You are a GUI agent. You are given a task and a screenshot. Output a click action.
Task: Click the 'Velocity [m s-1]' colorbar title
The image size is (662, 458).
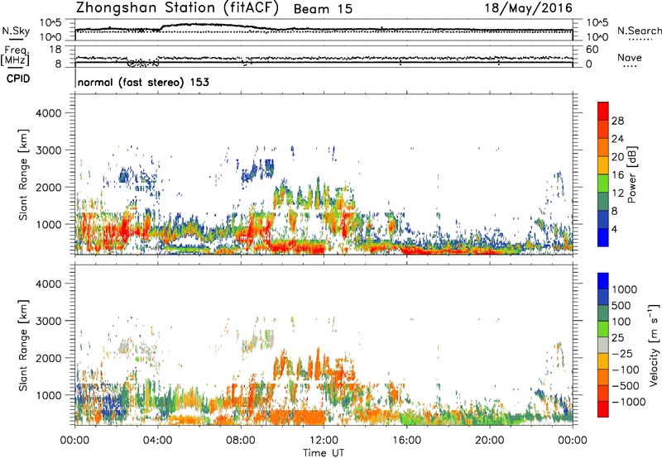654,344
